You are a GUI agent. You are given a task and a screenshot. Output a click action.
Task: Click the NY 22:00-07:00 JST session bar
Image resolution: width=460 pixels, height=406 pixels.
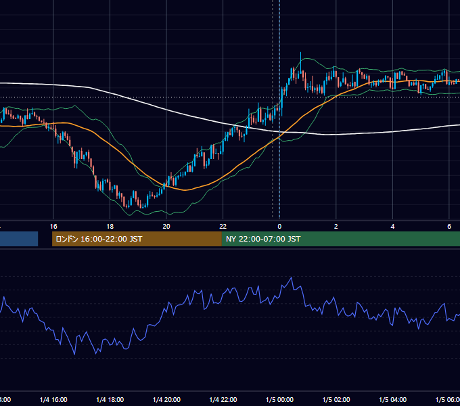click(x=340, y=239)
